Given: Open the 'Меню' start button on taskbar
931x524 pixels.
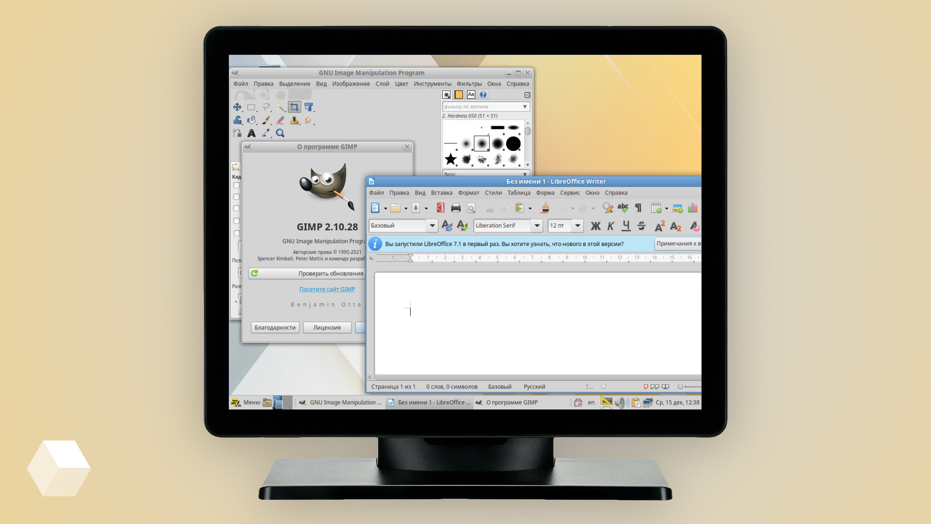Looking at the screenshot, I should (246, 402).
